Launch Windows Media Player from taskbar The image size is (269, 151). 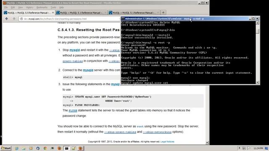point(31,148)
